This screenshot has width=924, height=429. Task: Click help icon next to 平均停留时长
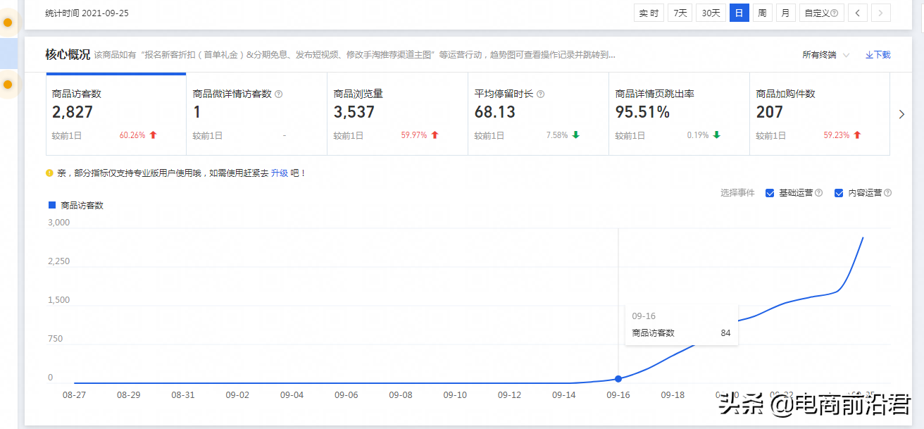[541, 94]
